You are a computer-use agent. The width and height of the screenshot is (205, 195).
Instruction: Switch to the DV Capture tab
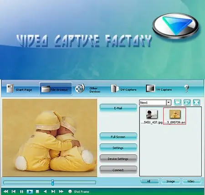pyautogui.click(x=123, y=89)
